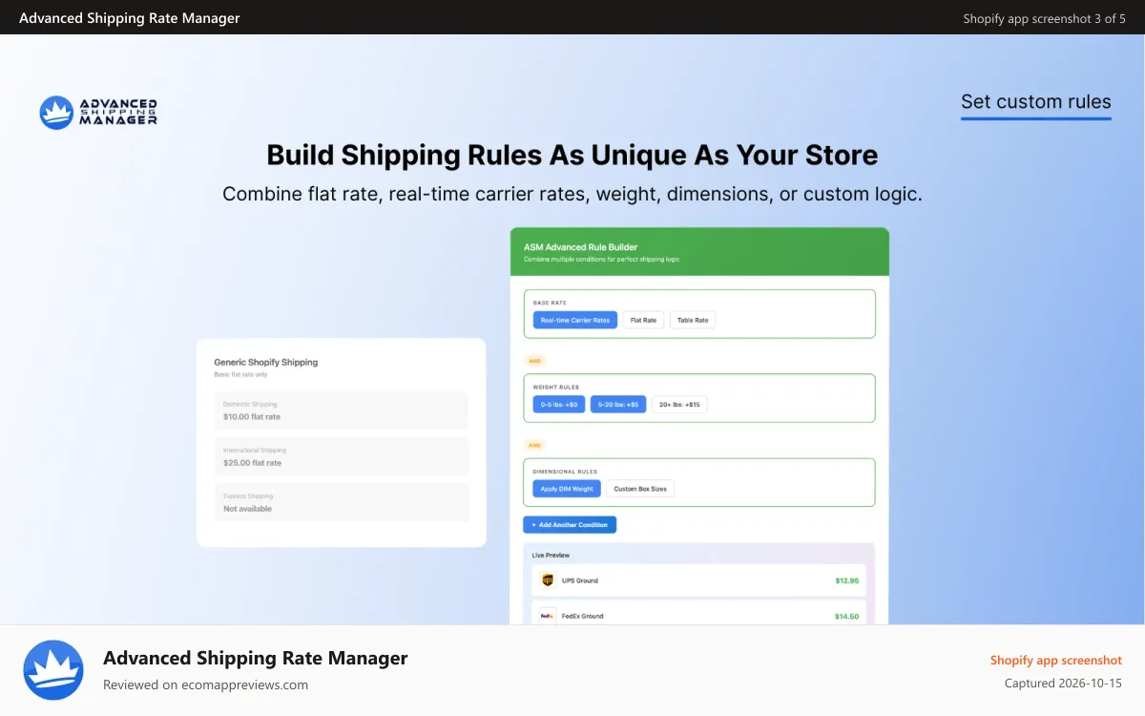Click the DIMENSIONAL RULES section label
Viewport: 1145px width, 716px height.
[565, 472]
